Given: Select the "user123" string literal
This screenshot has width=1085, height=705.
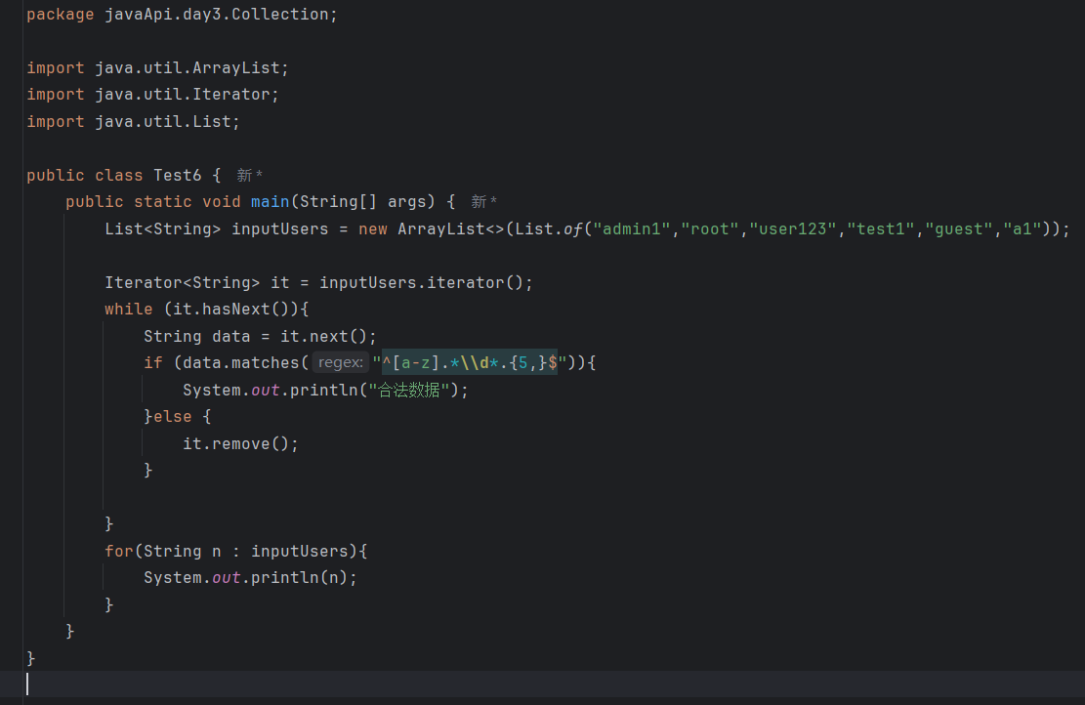Looking at the screenshot, I should click(792, 229).
